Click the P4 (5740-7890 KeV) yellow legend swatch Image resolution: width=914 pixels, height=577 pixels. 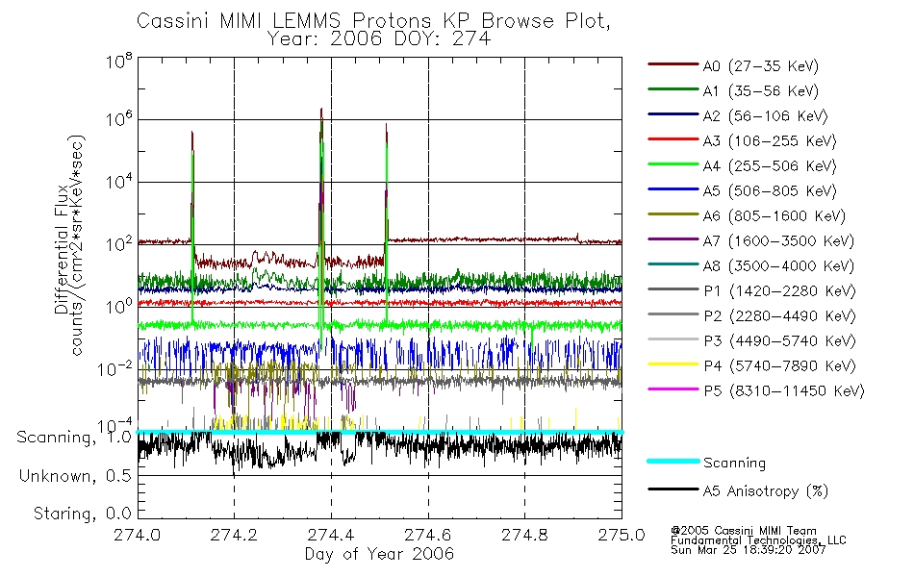click(673, 364)
